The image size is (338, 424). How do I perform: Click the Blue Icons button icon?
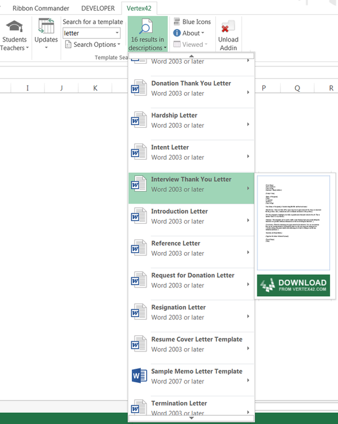[177, 22]
